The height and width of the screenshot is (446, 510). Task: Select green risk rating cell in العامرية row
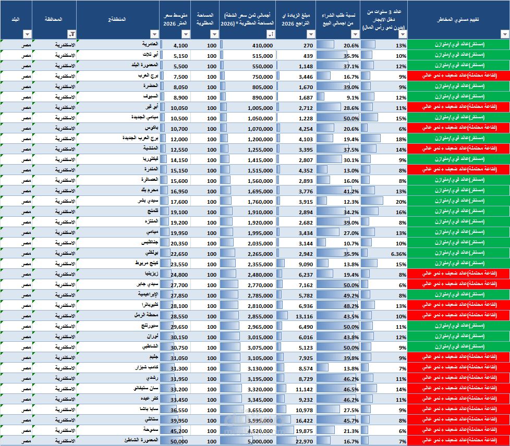pos(458,45)
